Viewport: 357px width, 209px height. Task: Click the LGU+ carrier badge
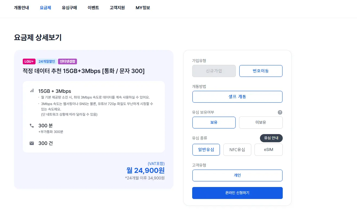[29, 62]
